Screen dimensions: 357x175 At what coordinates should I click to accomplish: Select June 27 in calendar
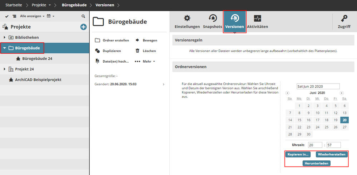pos(344,127)
